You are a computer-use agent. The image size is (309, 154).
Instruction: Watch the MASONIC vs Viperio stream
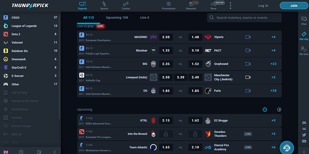pos(248,37)
